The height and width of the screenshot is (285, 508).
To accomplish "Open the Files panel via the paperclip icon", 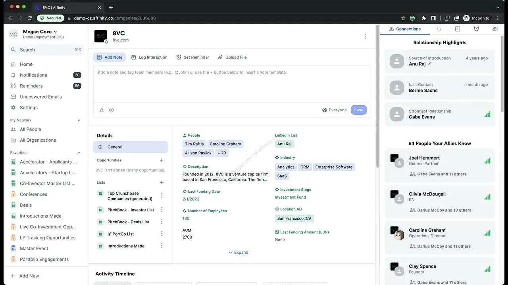I will (x=495, y=28).
